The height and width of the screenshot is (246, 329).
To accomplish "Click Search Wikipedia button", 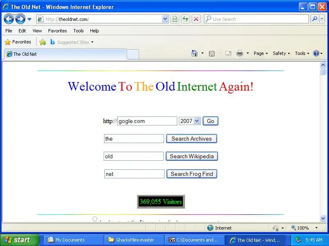I will pyautogui.click(x=192, y=156).
